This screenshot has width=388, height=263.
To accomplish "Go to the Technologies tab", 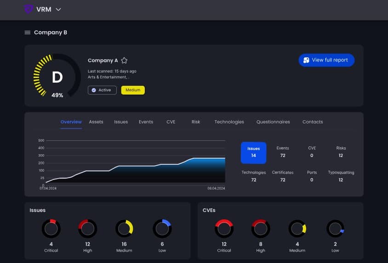I will point(229,122).
